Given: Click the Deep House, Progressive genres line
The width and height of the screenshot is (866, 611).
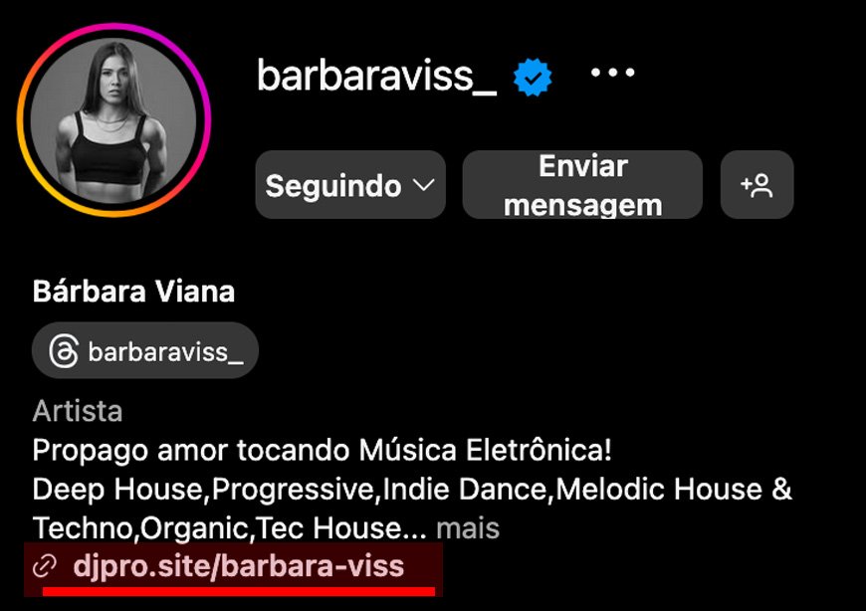Looking at the screenshot, I should click(x=412, y=490).
